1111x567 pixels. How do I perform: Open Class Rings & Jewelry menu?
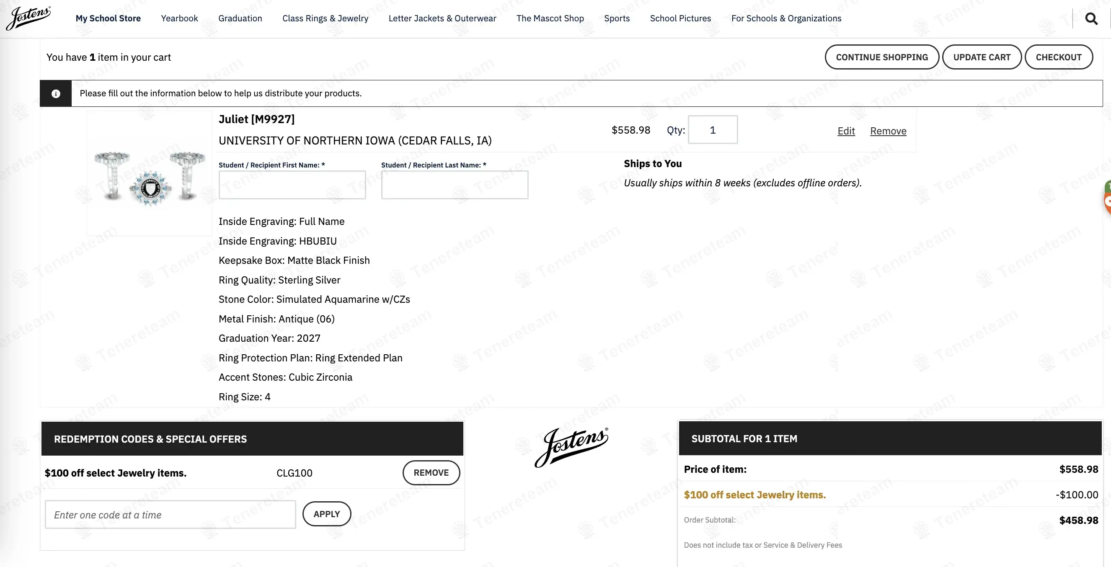325,18
